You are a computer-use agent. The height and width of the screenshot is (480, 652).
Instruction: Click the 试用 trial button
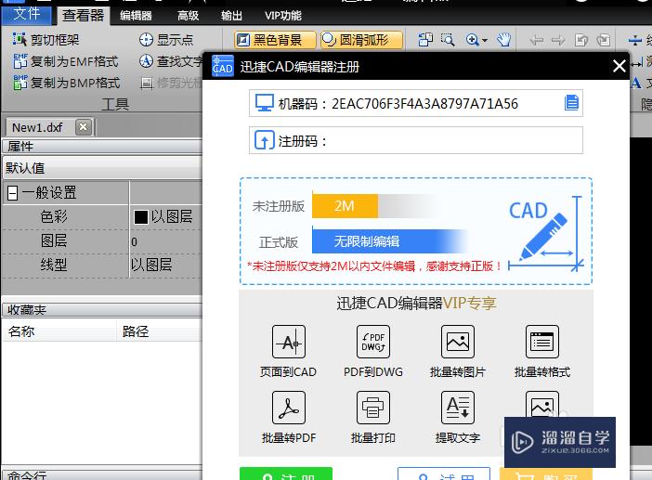[x=444, y=474]
